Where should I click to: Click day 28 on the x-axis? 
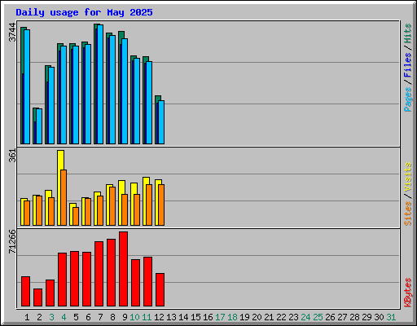[354, 317]
